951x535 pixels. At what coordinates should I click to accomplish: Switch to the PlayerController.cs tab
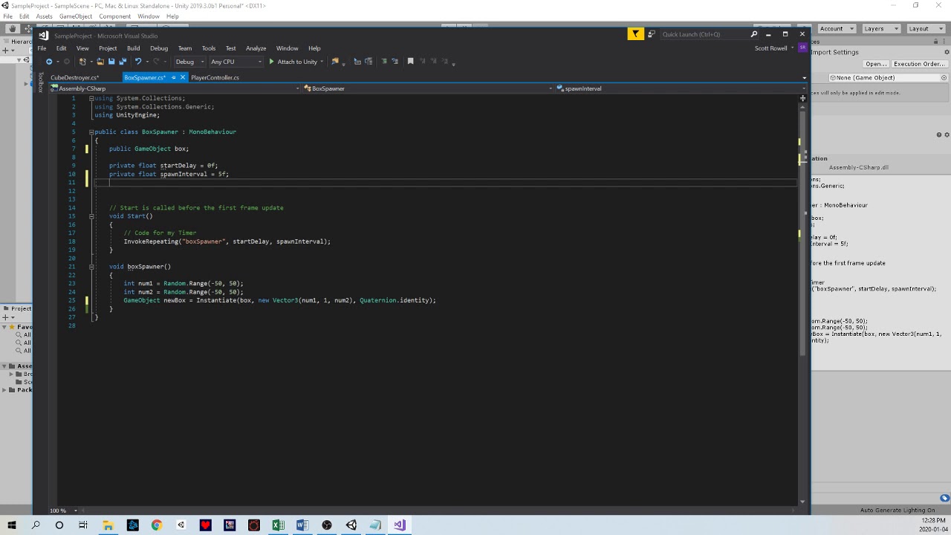[x=215, y=77]
